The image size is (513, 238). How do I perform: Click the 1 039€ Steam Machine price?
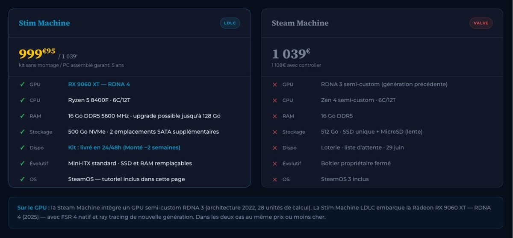[x=291, y=53]
